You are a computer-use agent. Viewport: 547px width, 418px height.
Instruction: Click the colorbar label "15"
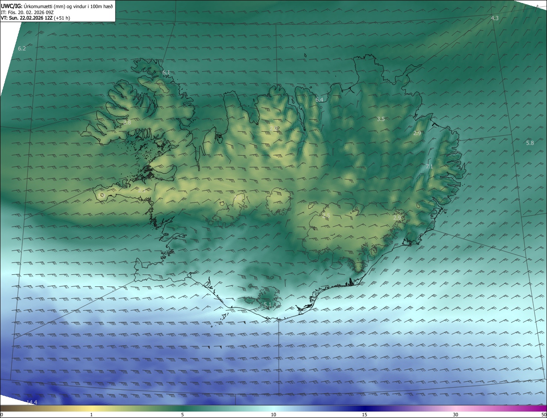[365, 415]
